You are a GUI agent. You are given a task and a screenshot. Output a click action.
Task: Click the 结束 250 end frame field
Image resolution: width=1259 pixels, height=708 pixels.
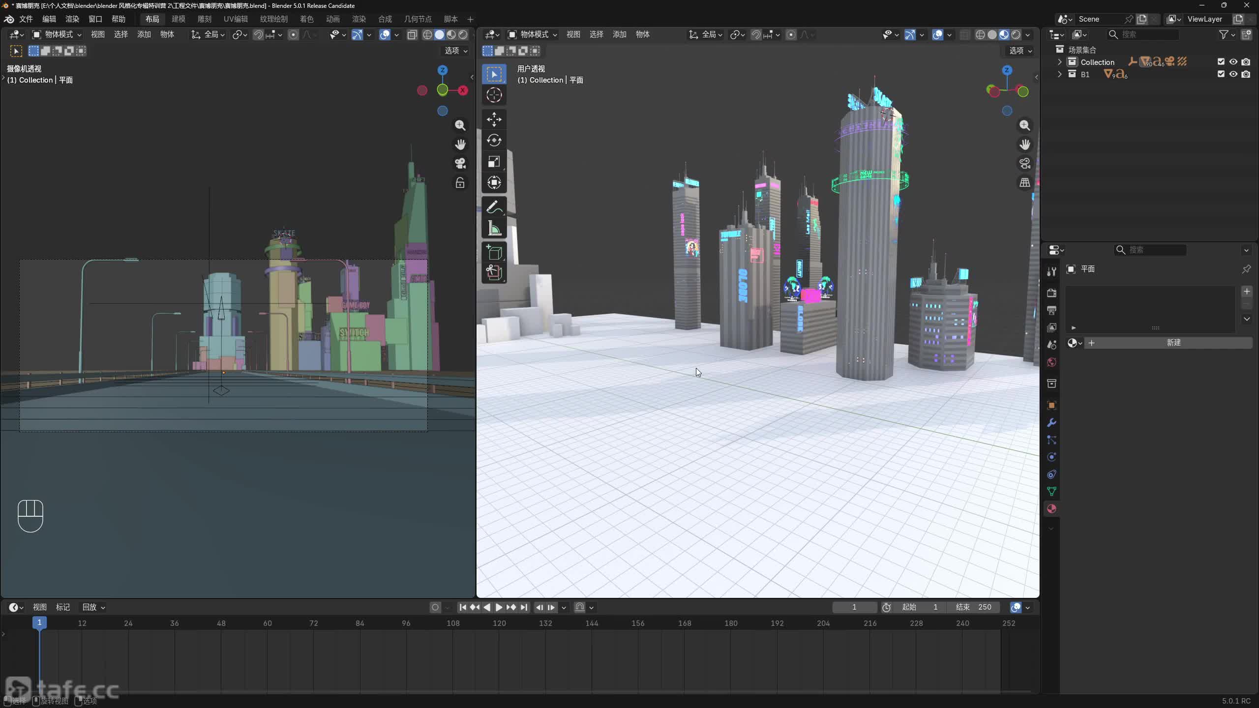(974, 607)
